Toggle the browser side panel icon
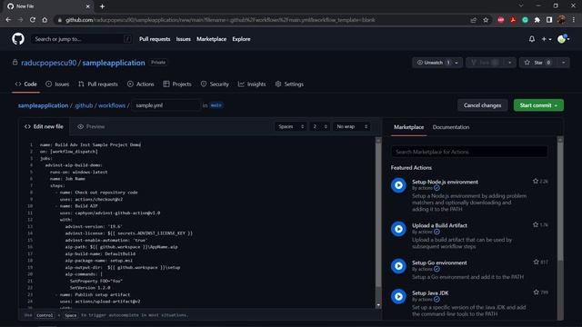Screen dimensions: 582x327 point(549,20)
